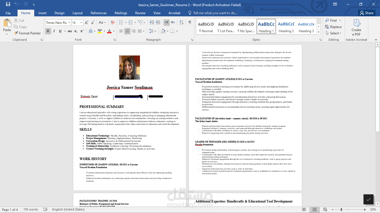
Task: Open the Numbering list dropdown arrow
Action: pos(135,23)
